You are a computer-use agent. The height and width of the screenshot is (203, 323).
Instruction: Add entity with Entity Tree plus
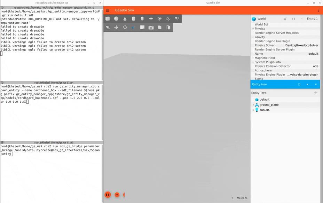[x=316, y=93]
